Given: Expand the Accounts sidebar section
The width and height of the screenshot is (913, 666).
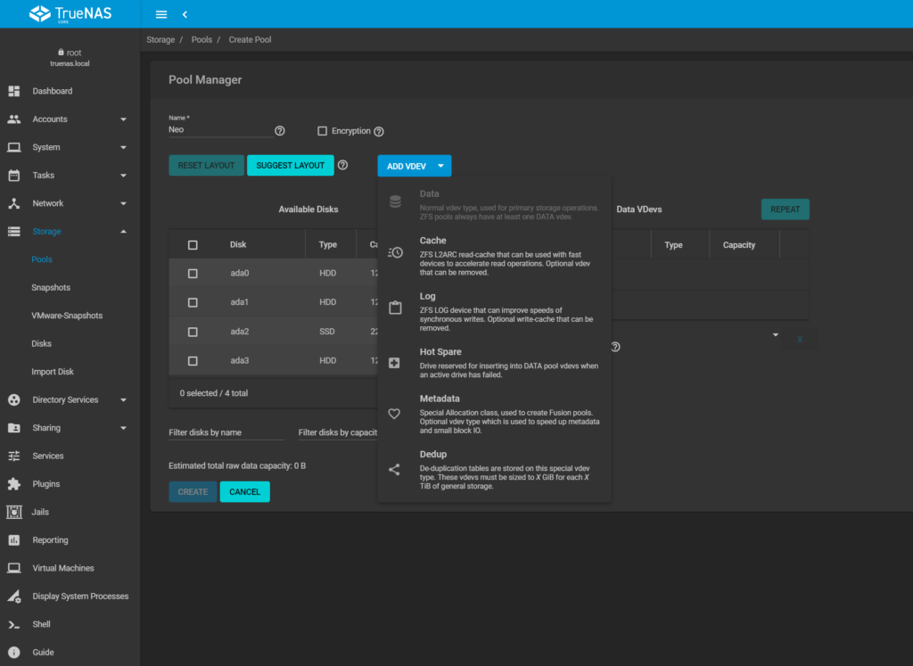Looking at the screenshot, I should click(x=123, y=119).
